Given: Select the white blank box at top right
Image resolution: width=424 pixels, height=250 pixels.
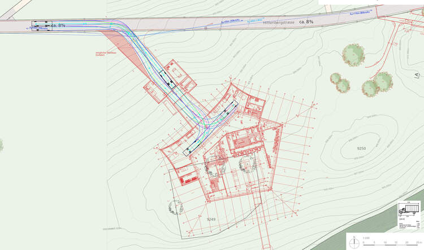Looking at the screenshot, I should tap(370, 2).
